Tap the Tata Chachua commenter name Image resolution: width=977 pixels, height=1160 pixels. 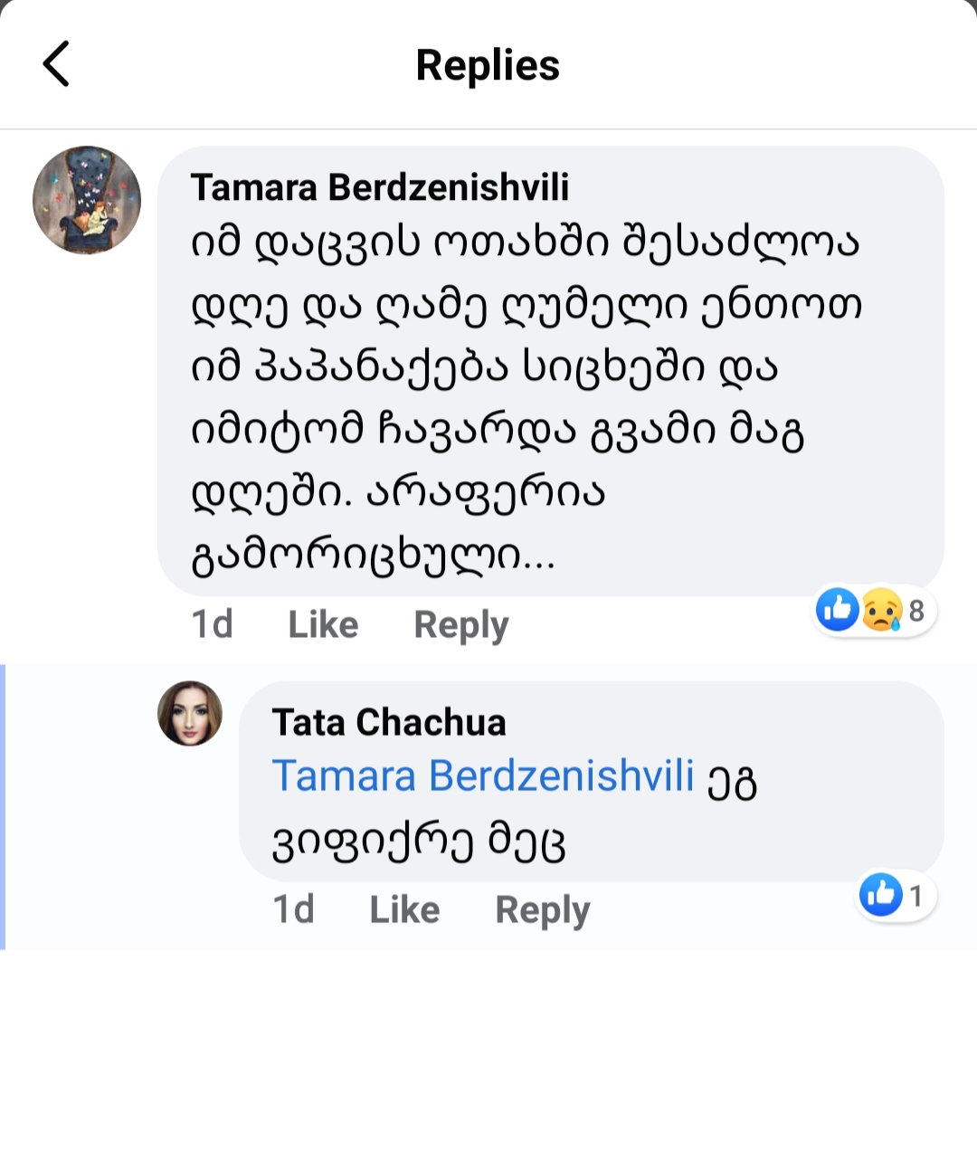pyautogui.click(x=389, y=722)
